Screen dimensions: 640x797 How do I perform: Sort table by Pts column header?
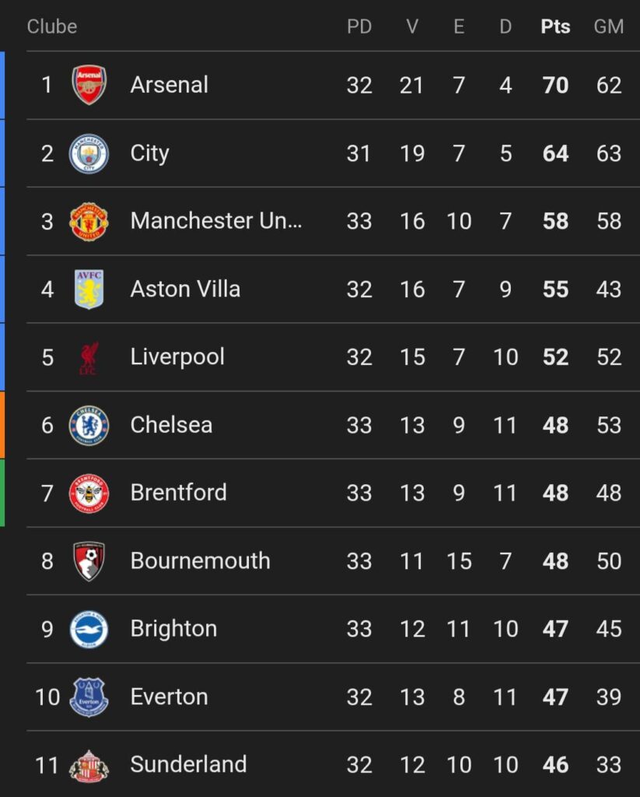(x=555, y=26)
